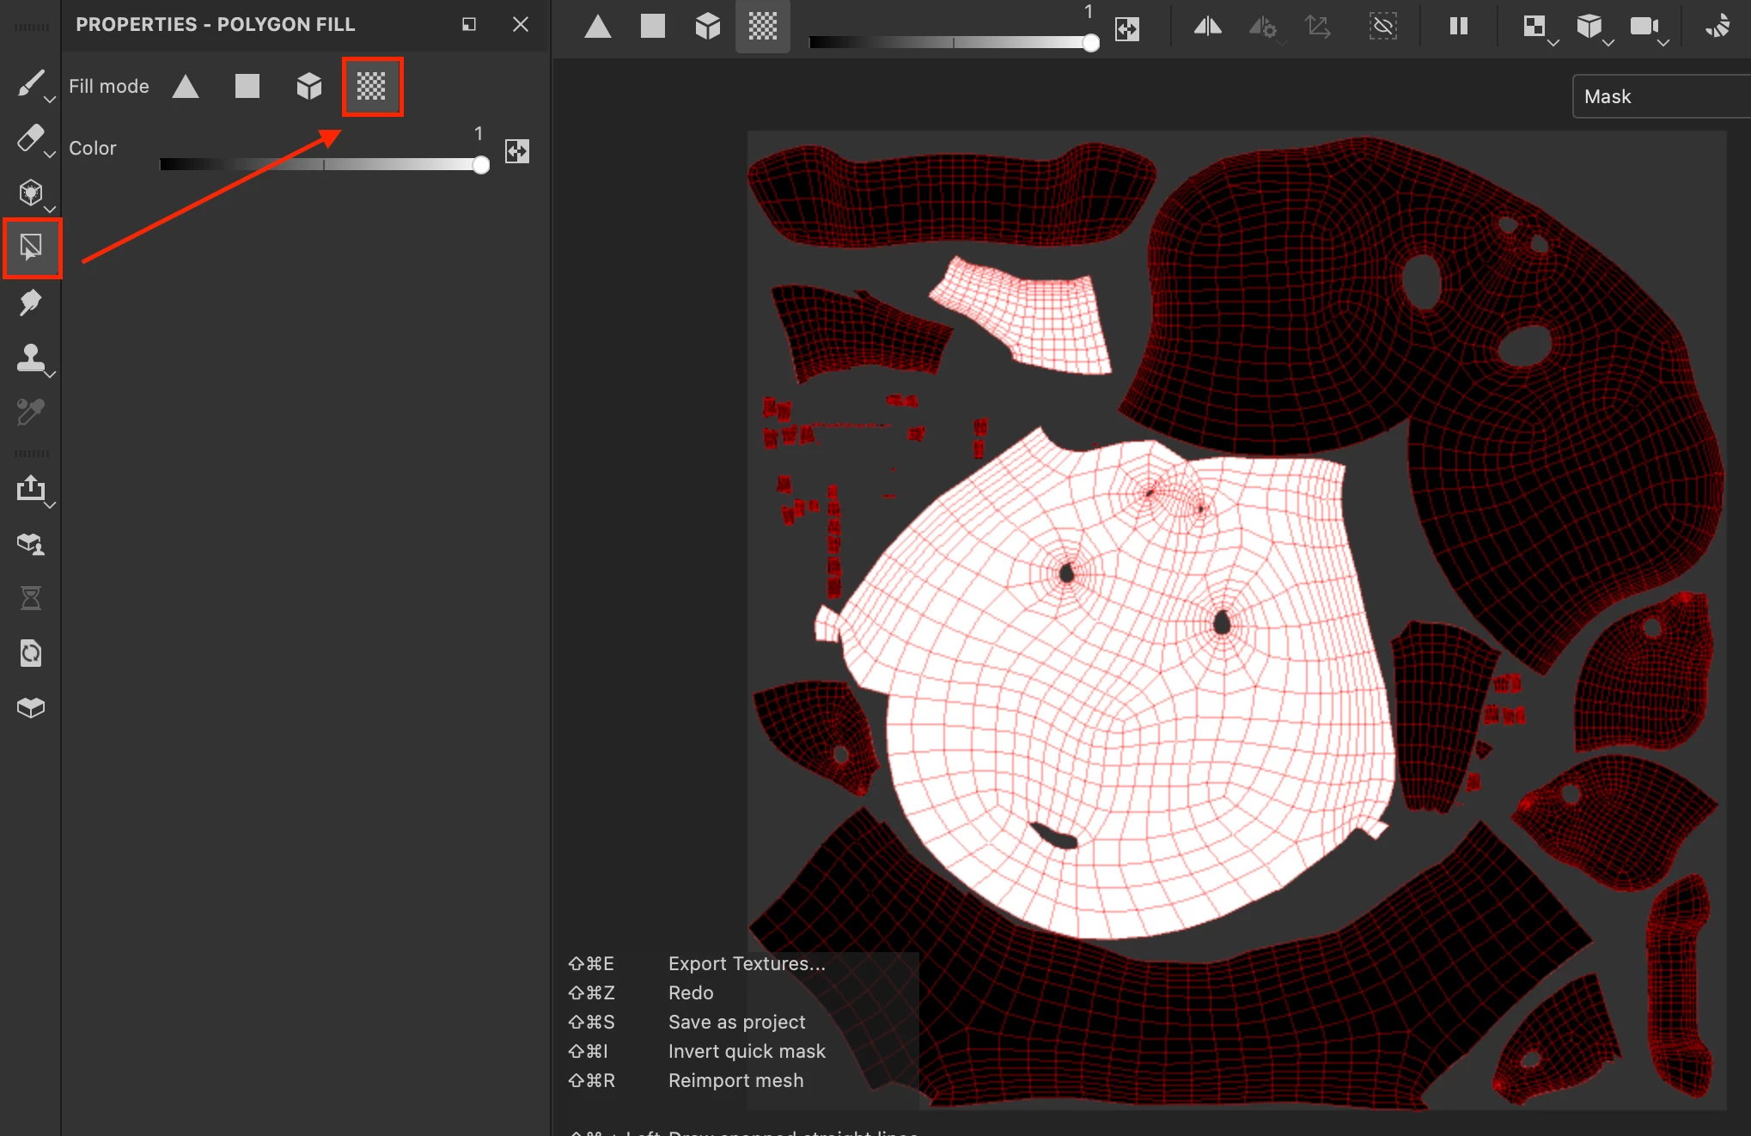Select the Eraser tool in sidebar
1751x1136 pixels.
(x=30, y=138)
